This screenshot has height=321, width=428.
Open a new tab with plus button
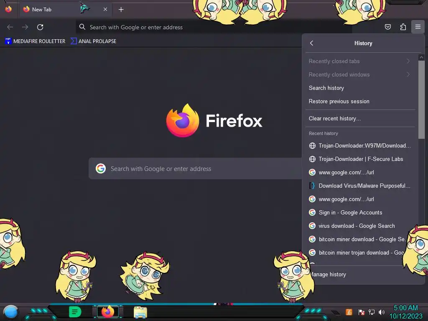(x=121, y=10)
